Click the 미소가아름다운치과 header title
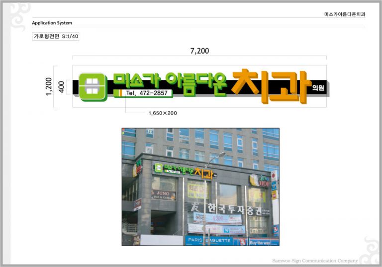Image resolution: width=382 pixels, height=267 pixels. pos(344,13)
